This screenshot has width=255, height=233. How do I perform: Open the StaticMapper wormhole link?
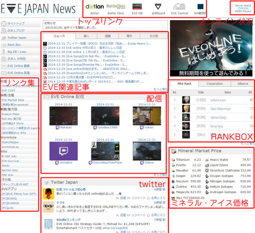pyautogui.click(x=10, y=142)
